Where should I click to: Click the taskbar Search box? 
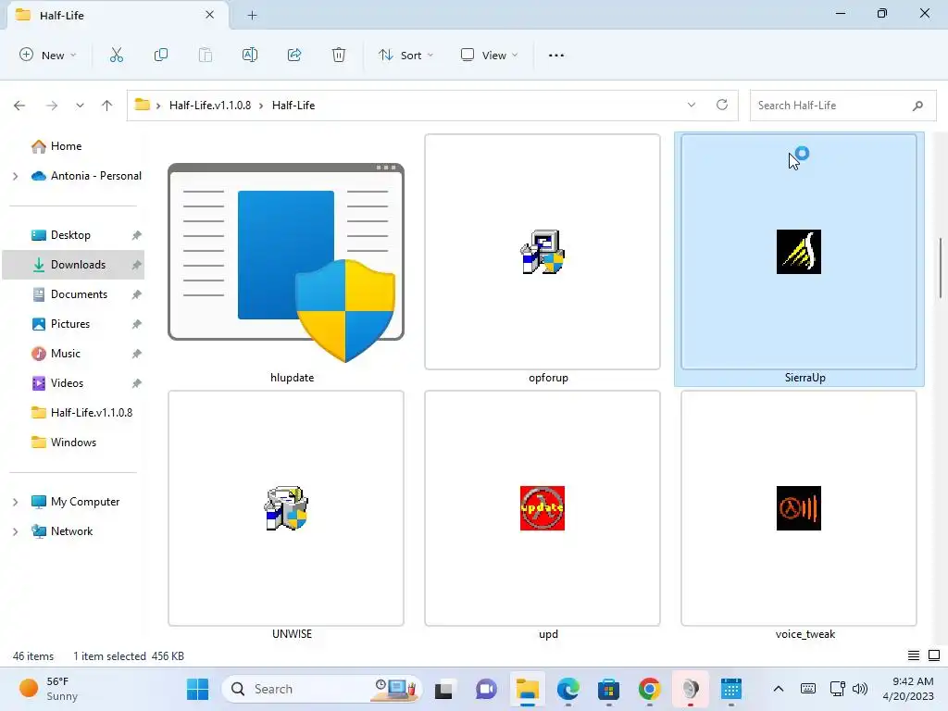click(x=321, y=689)
